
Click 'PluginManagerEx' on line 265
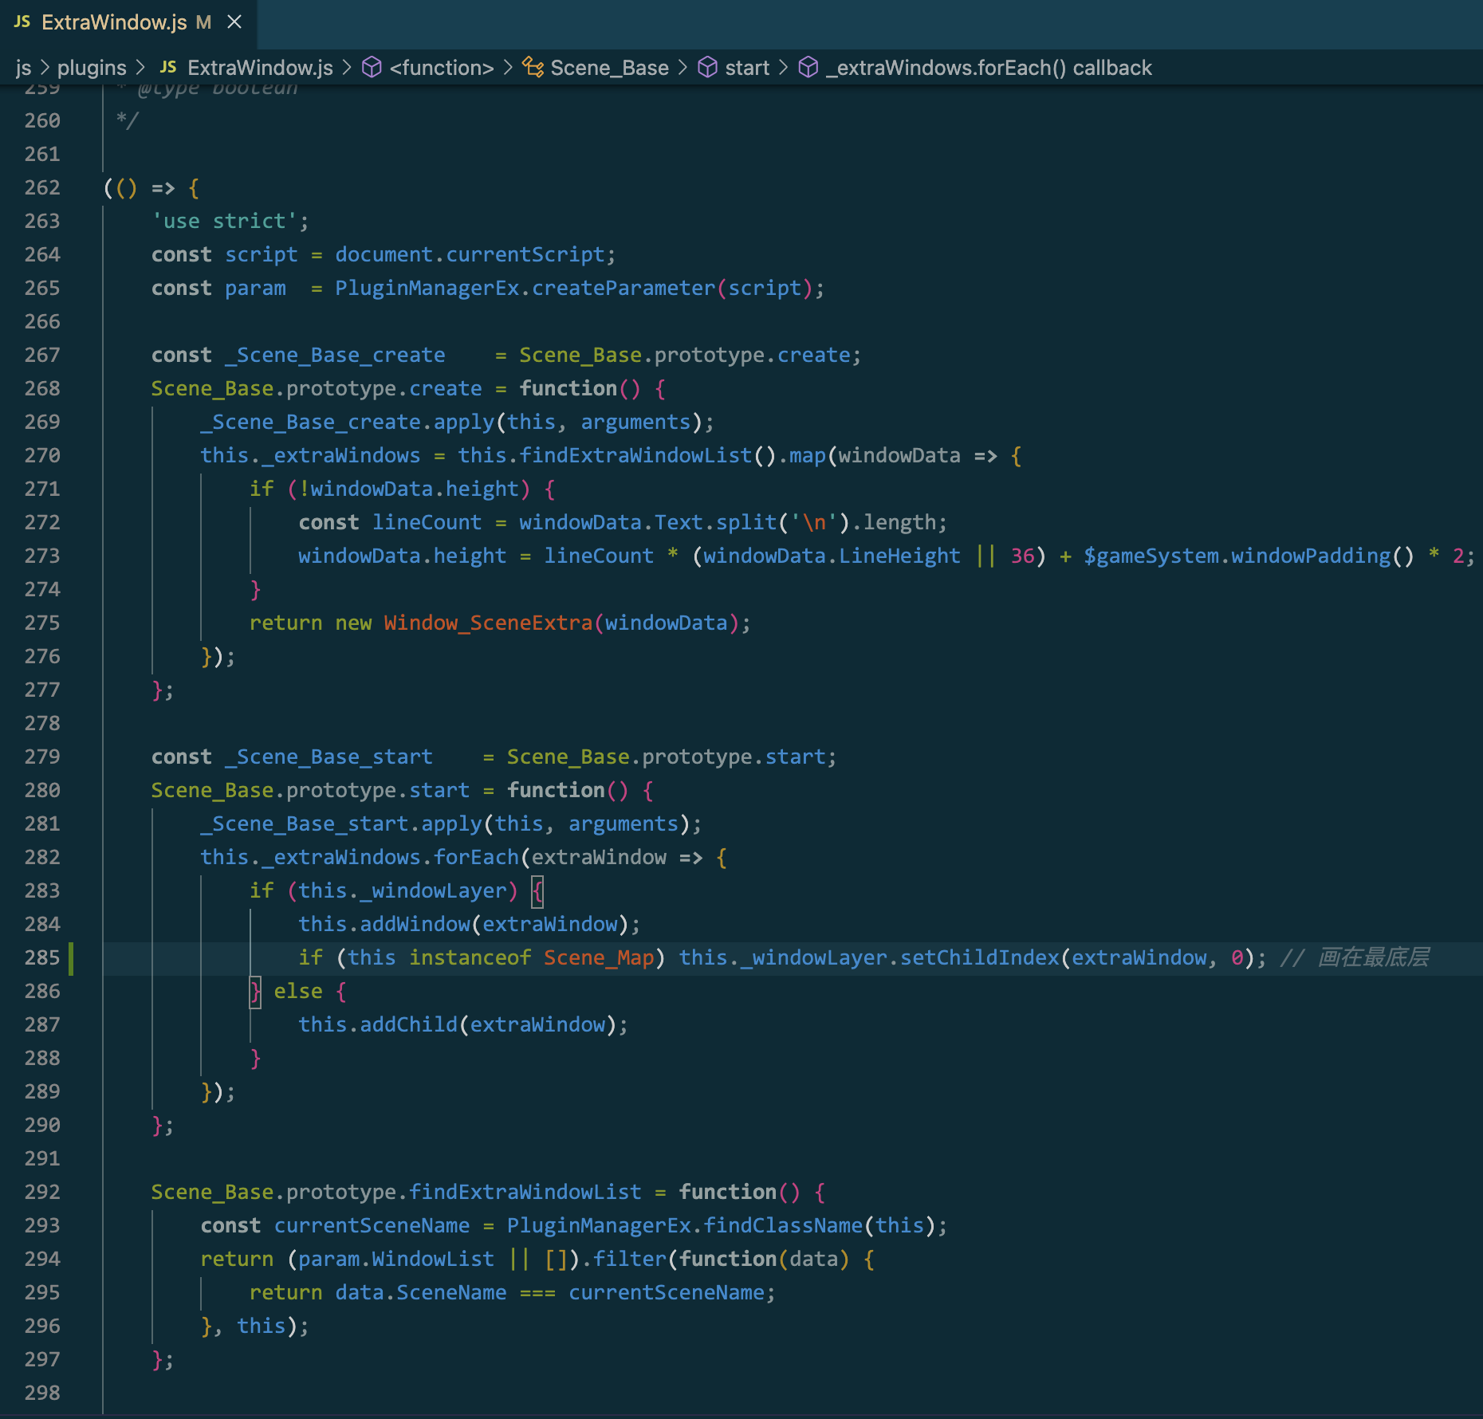pyautogui.click(x=427, y=288)
